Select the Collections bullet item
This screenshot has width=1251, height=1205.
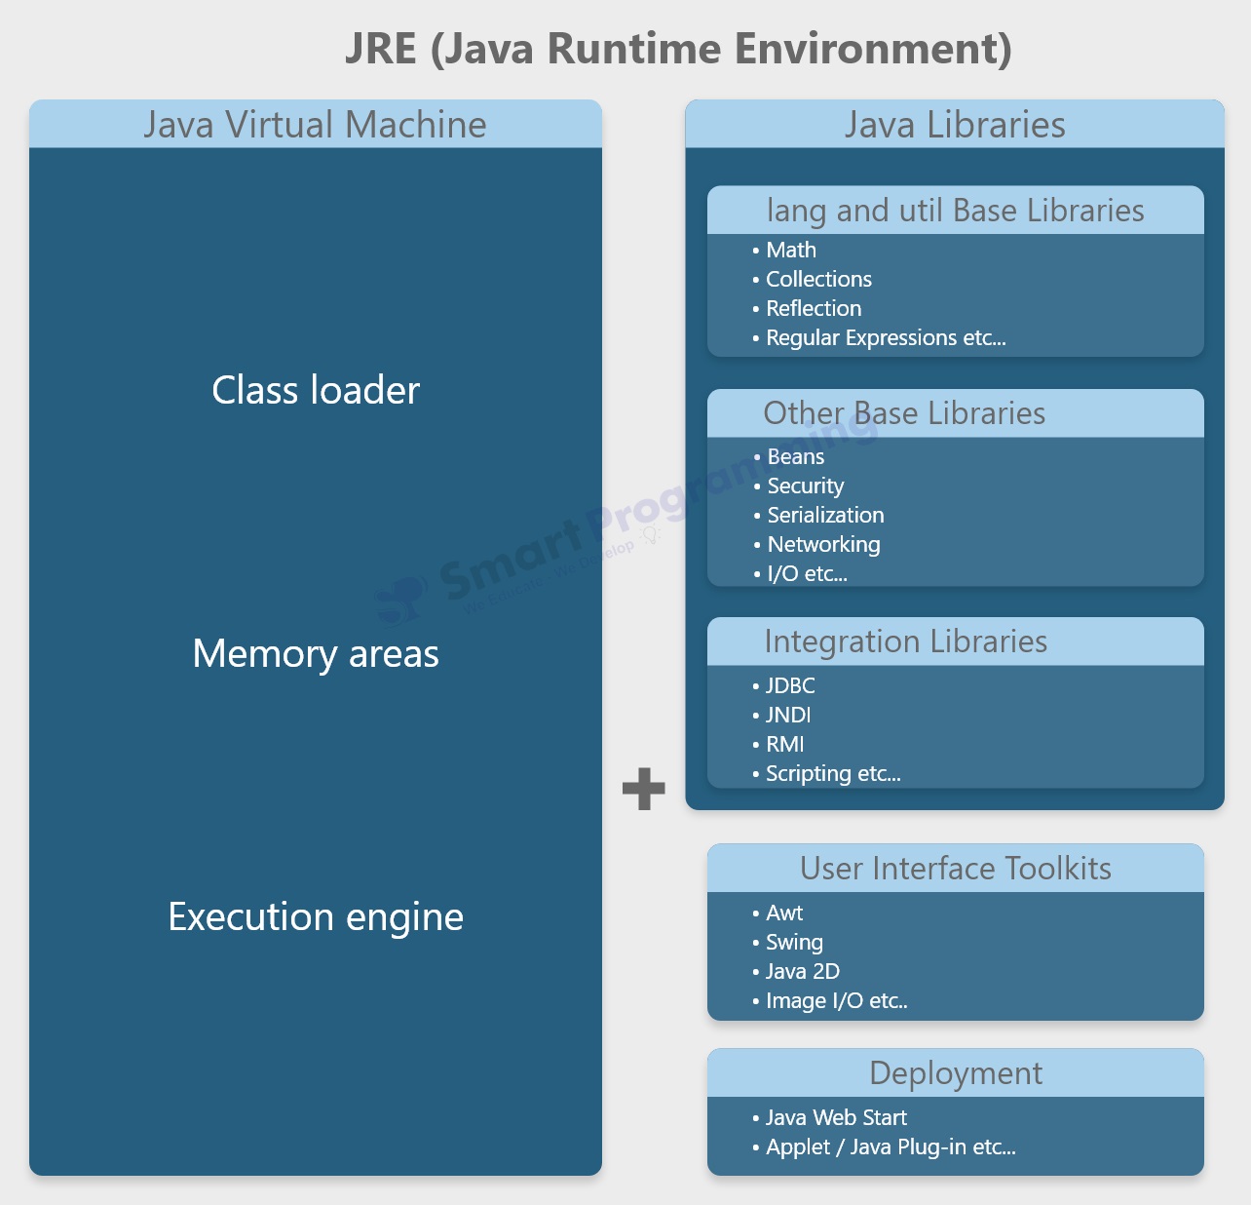click(812, 279)
